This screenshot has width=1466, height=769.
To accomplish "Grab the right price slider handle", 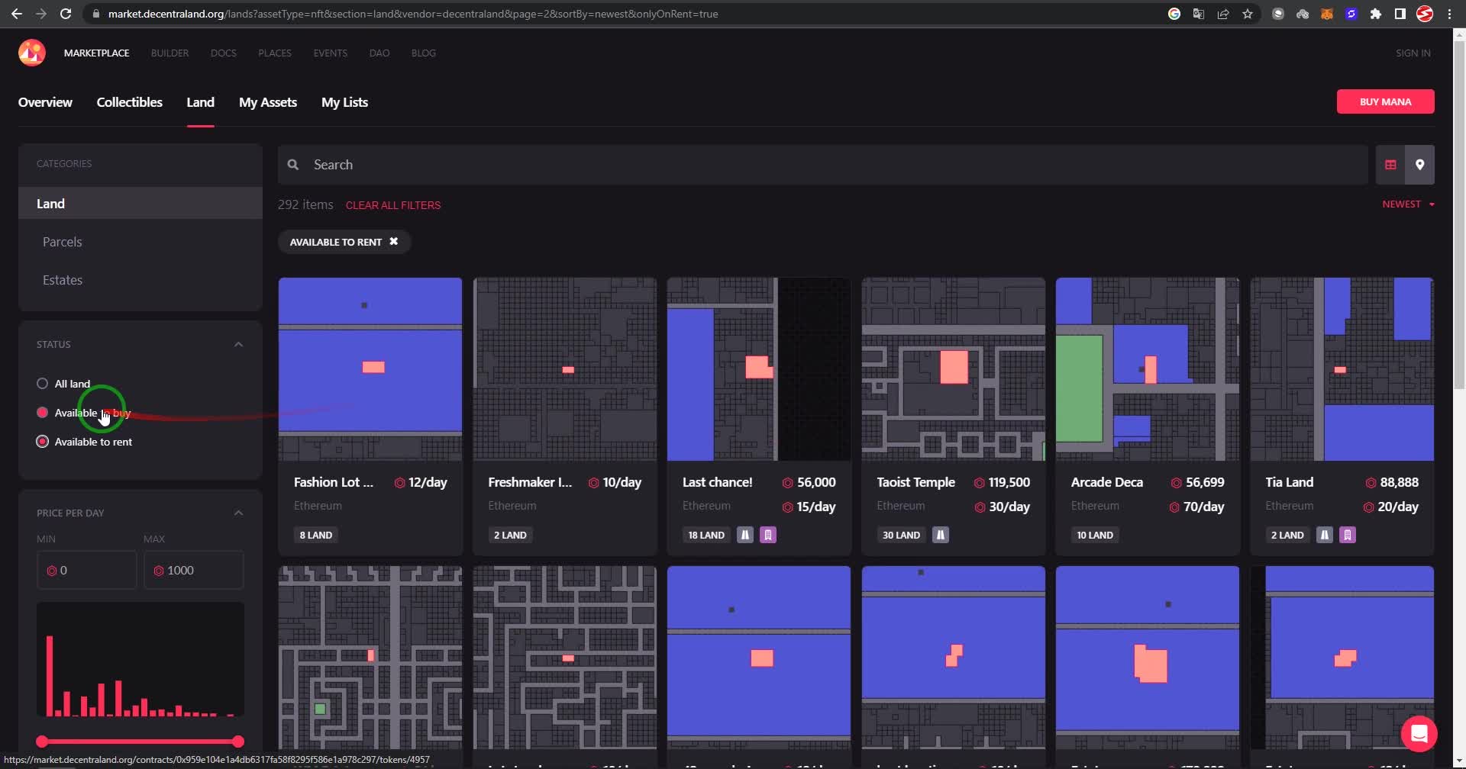I will [238, 742].
